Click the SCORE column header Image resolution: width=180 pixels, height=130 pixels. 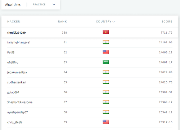pyautogui.click(x=167, y=22)
